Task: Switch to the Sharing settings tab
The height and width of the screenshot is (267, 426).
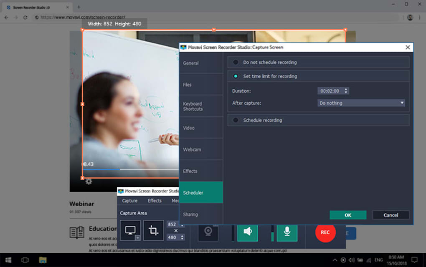Action: [x=190, y=214]
